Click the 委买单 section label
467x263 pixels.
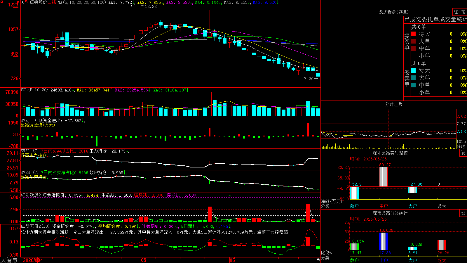(x=407, y=42)
